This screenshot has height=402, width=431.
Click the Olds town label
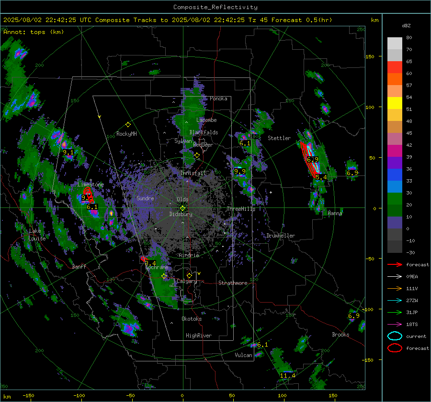click(182, 199)
